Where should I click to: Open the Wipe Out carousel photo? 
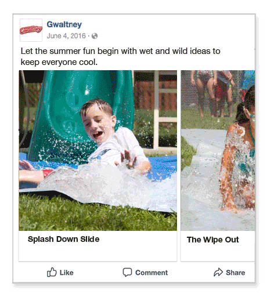click(x=218, y=150)
